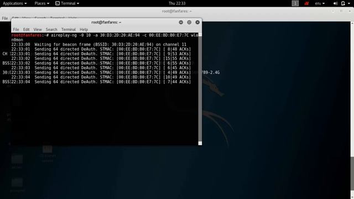
Task: Open Search menu in front terminal
Action: tap(51, 29)
